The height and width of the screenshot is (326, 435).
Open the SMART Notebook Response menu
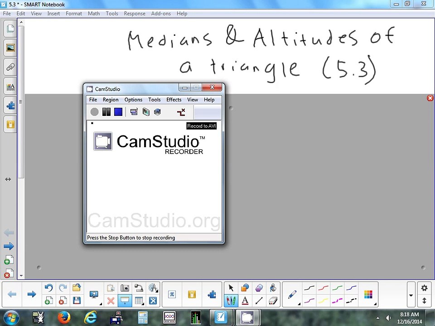[135, 14]
